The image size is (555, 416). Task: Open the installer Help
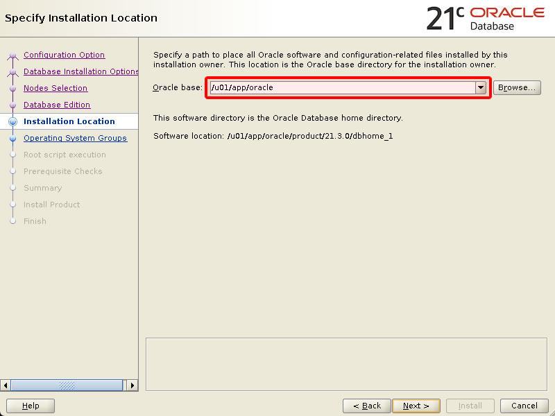pos(31,406)
